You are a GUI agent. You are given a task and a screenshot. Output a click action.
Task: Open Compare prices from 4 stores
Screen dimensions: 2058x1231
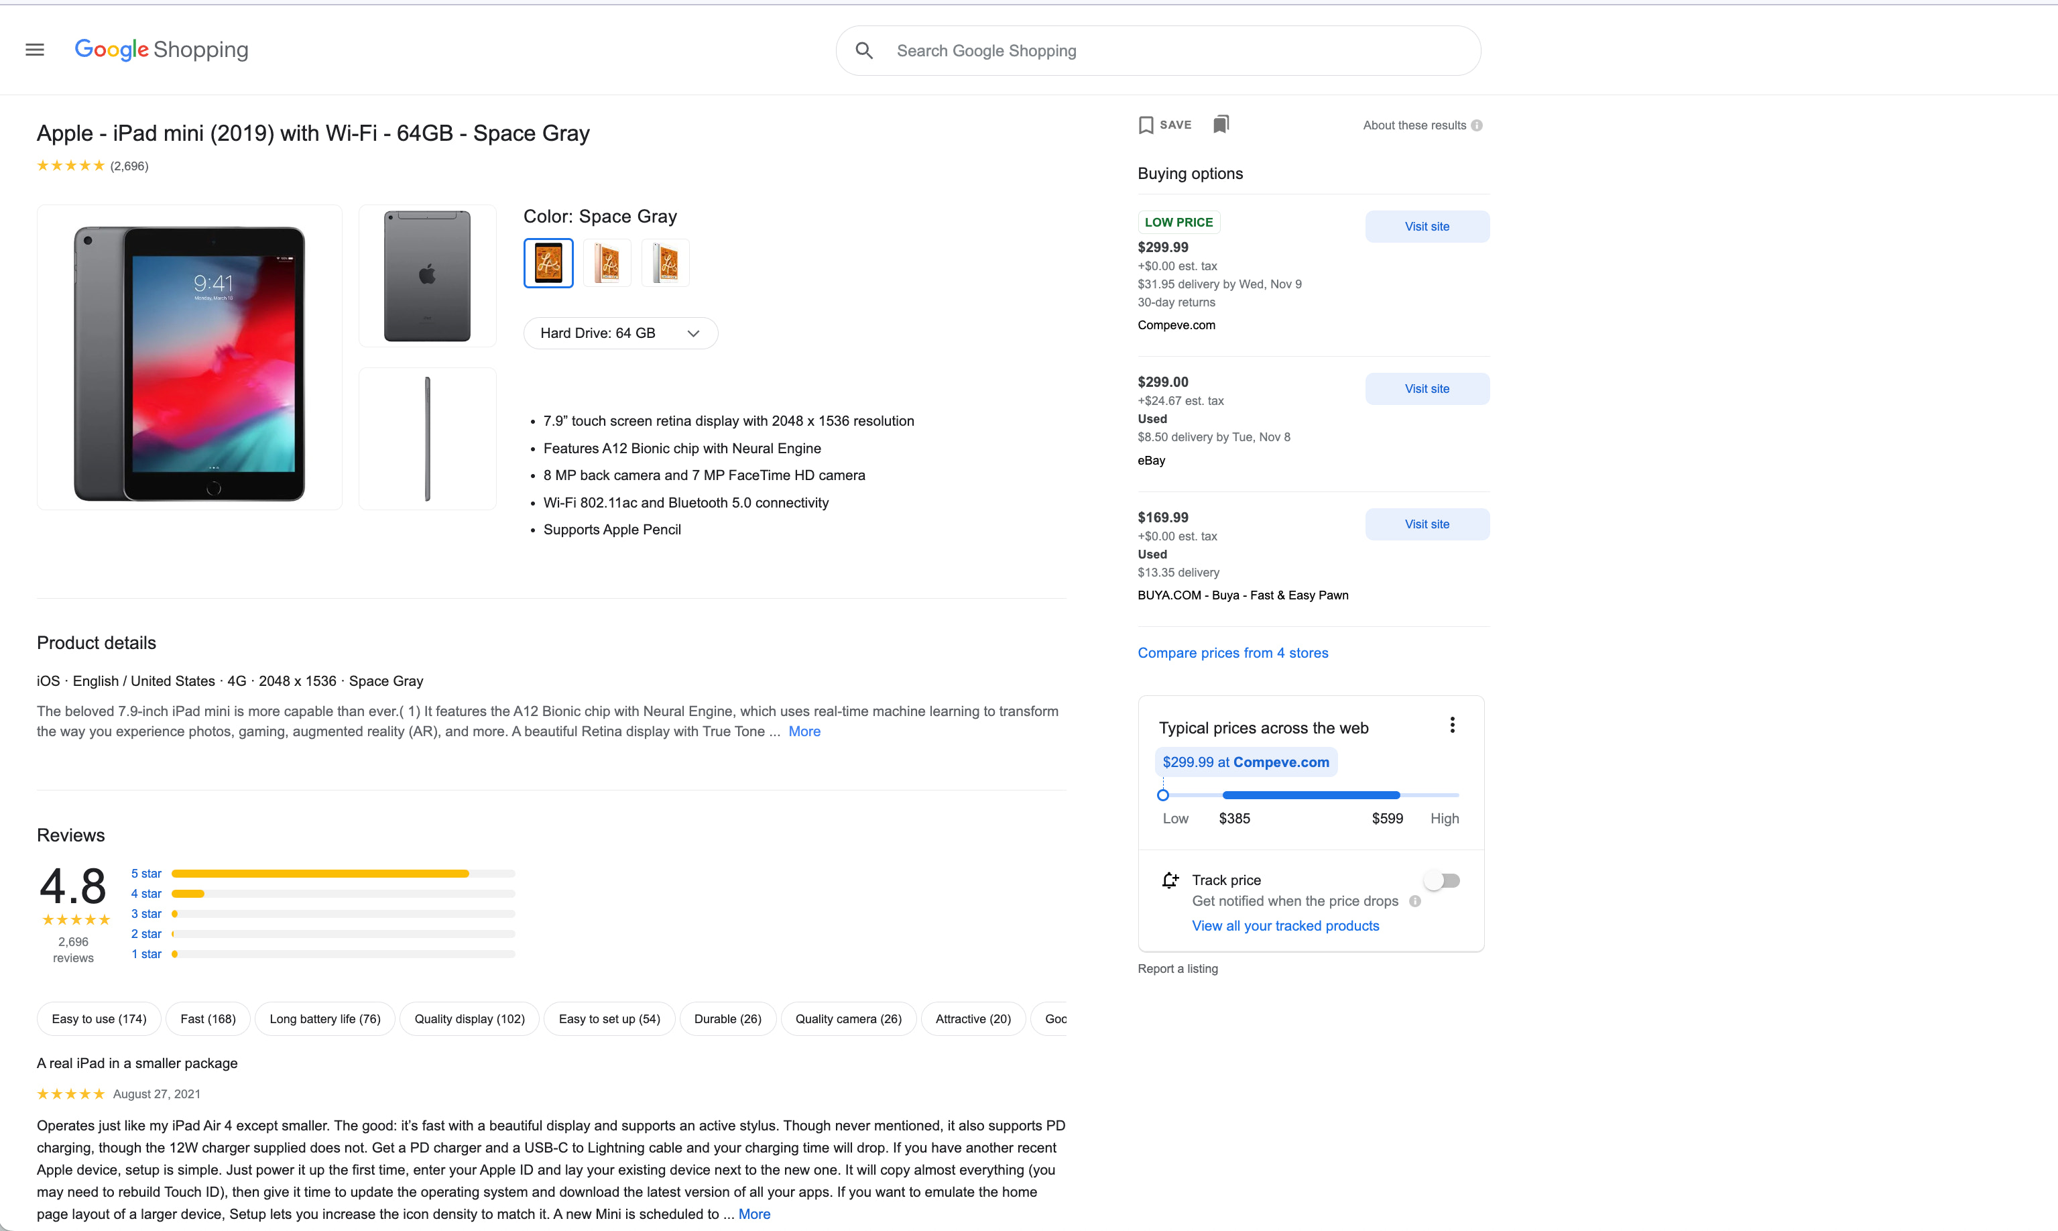[x=1232, y=653]
